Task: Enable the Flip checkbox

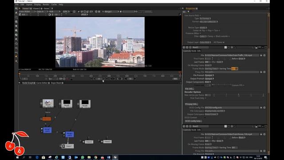Action: pos(206,31)
